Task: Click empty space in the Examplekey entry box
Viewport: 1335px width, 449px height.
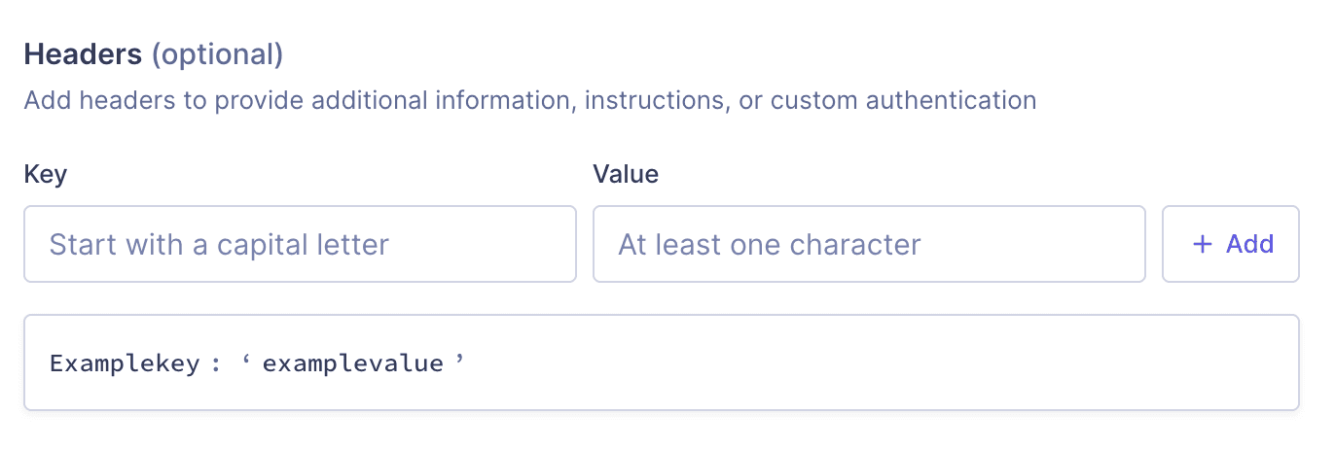Action: 876,363
